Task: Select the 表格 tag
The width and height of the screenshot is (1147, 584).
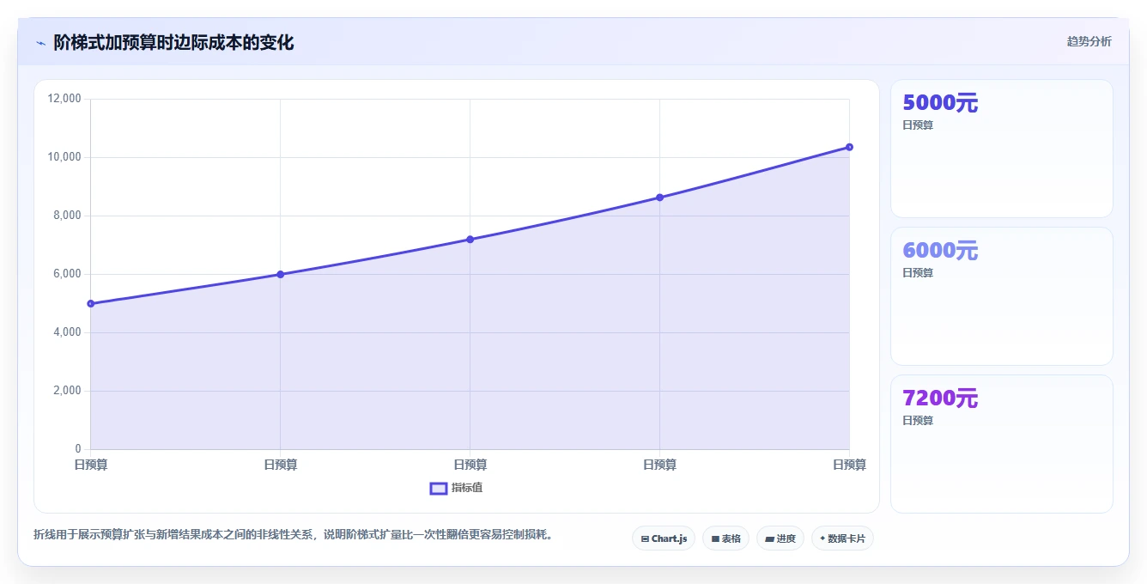Action: (725, 538)
